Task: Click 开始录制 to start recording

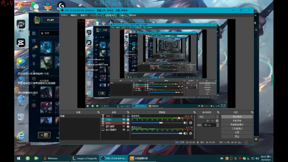Action: pos(237,121)
